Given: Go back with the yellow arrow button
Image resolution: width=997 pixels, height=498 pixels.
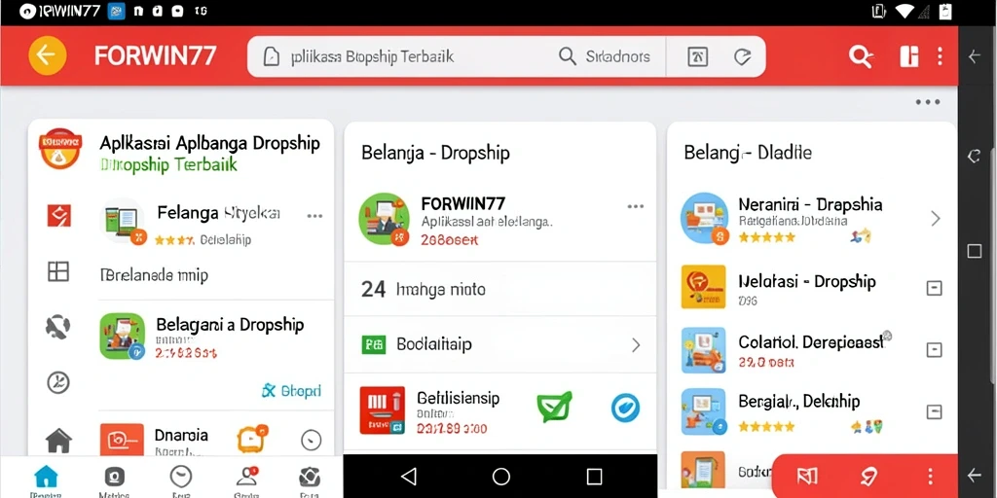Looking at the screenshot, I should coord(47,55).
